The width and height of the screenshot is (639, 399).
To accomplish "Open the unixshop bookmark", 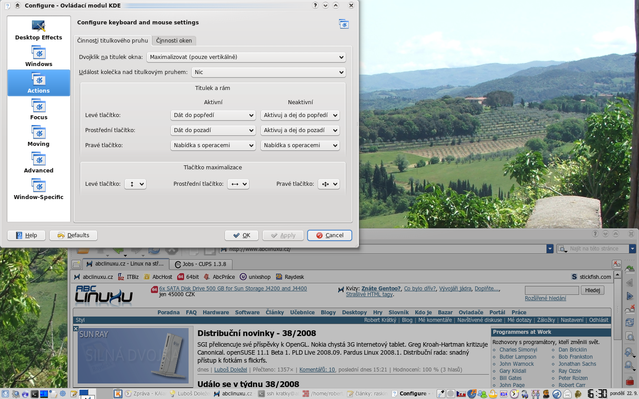I will (255, 277).
